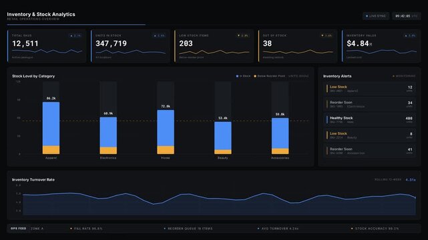Select the blue Beauty bar segment
This screenshot has width=428, height=240.
point(223,136)
